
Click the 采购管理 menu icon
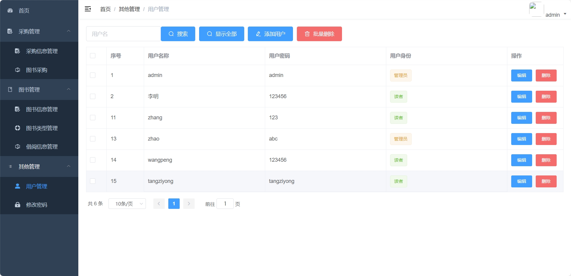[10, 31]
